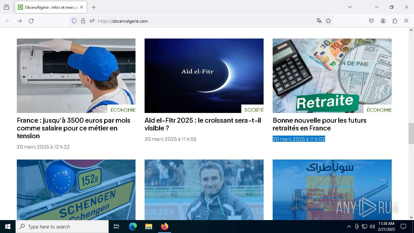Focus the observalgerie.com address bar
Screen dimensions: 414x233
[201, 21]
